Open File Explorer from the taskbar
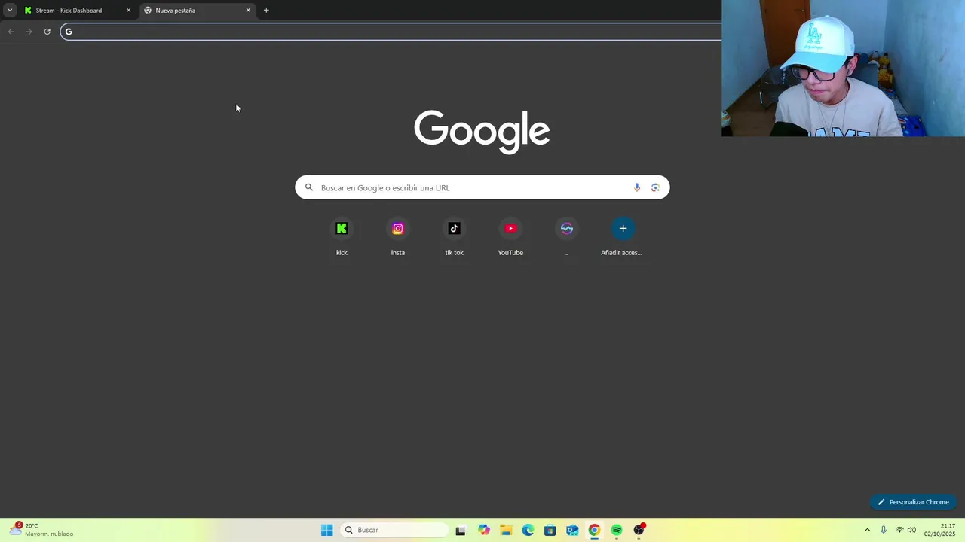Image resolution: width=965 pixels, height=542 pixels. [x=506, y=530]
